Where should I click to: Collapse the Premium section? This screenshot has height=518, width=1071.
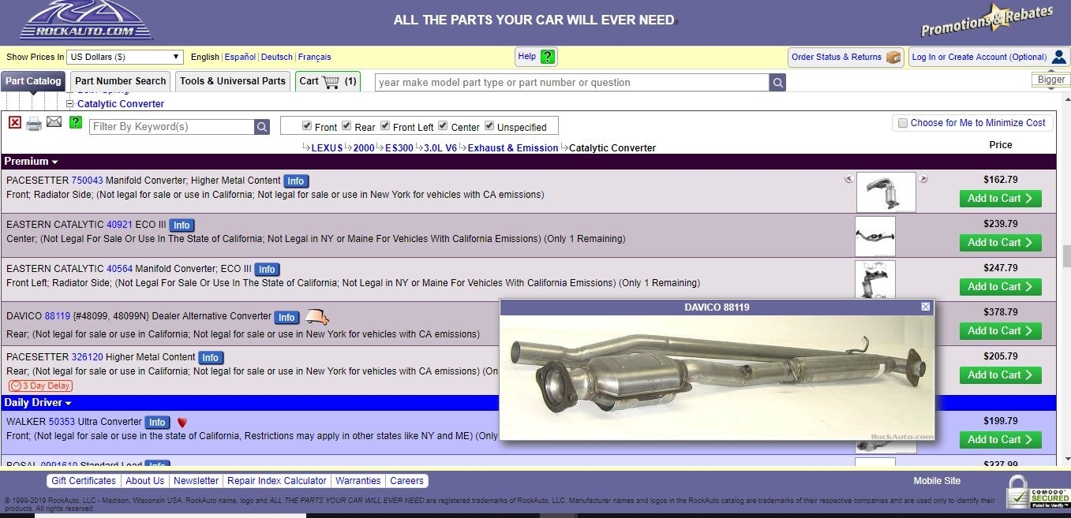point(31,162)
